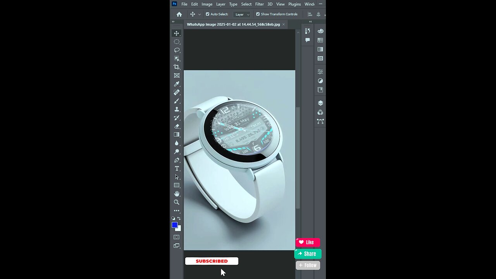Screen dimensions: 496x279
Task: Click the Home button in options bar
Action: (179, 14)
